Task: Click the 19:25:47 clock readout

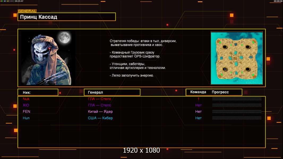Action: pos(19,1)
